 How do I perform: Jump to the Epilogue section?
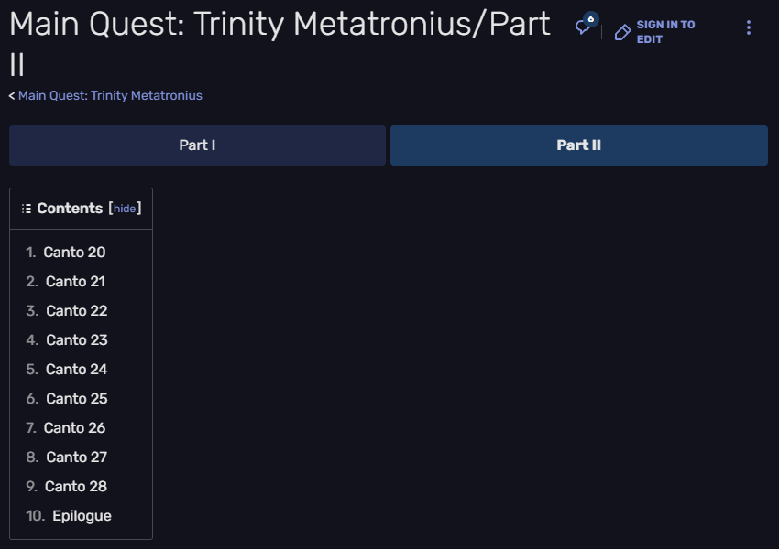82,516
